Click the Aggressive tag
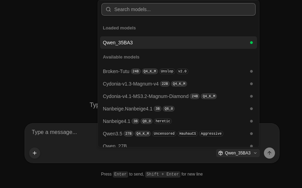Screen dimensions: 302x188 click(211, 134)
